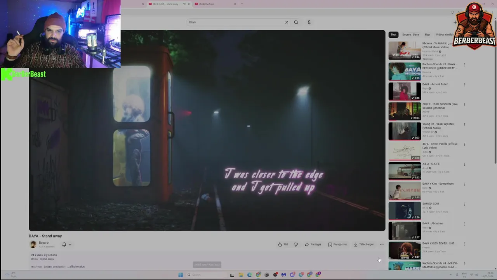Image resolution: width=497 pixels, height=280 pixels.
Task: Open SAMEDI SOIR video title
Action: click(431, 203)
